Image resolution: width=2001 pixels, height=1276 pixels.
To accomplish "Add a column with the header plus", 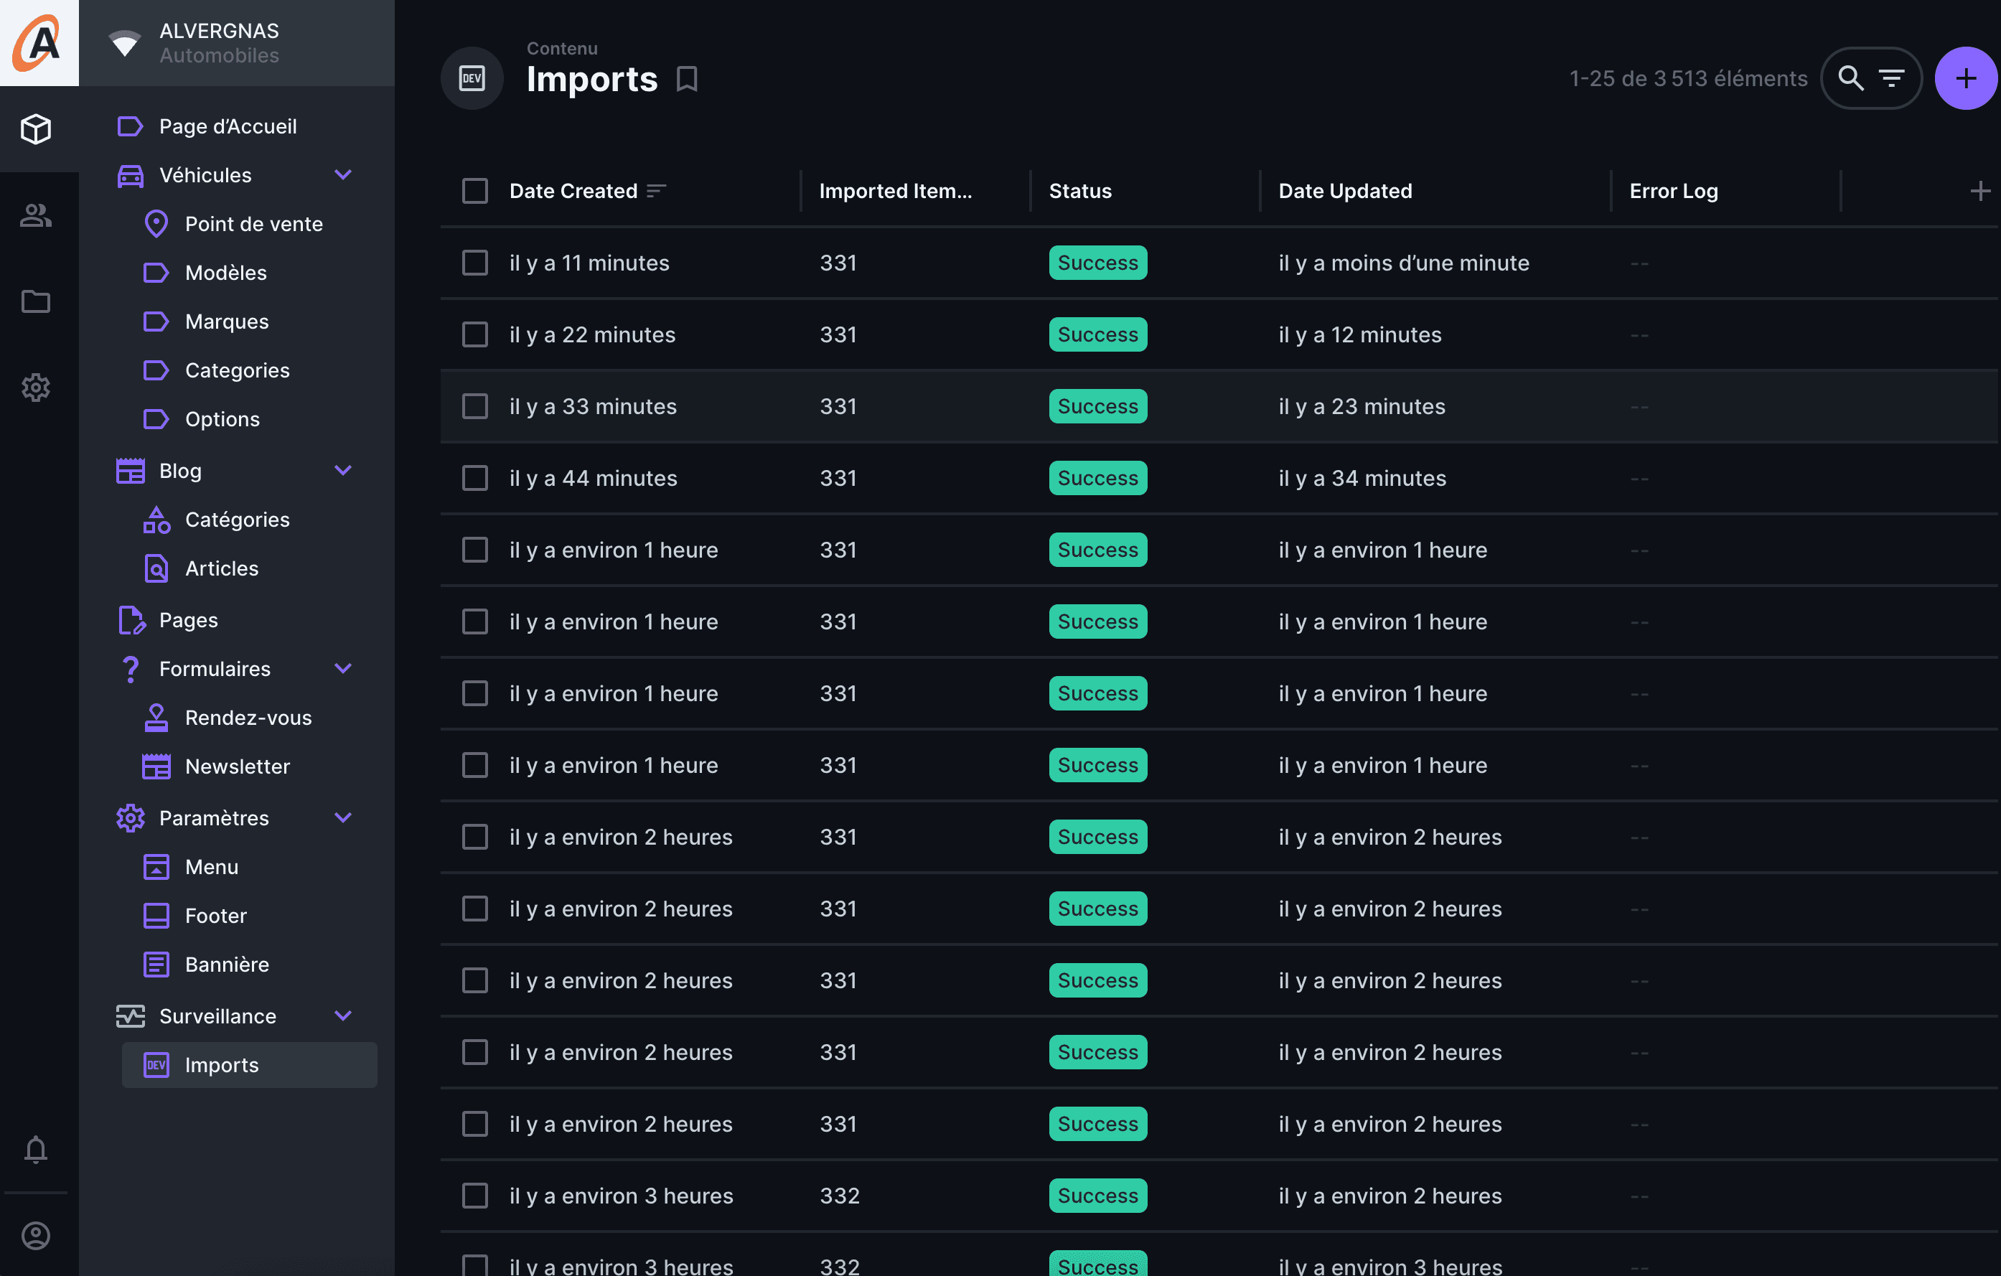I will pyautogui.click(x=1979, y=191).
